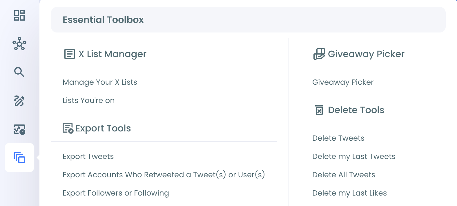Screen dimensions: 457x206
Task: Click the Giveaway Picker heading icon
Action: pyautogui.click(x=319, y=54)
